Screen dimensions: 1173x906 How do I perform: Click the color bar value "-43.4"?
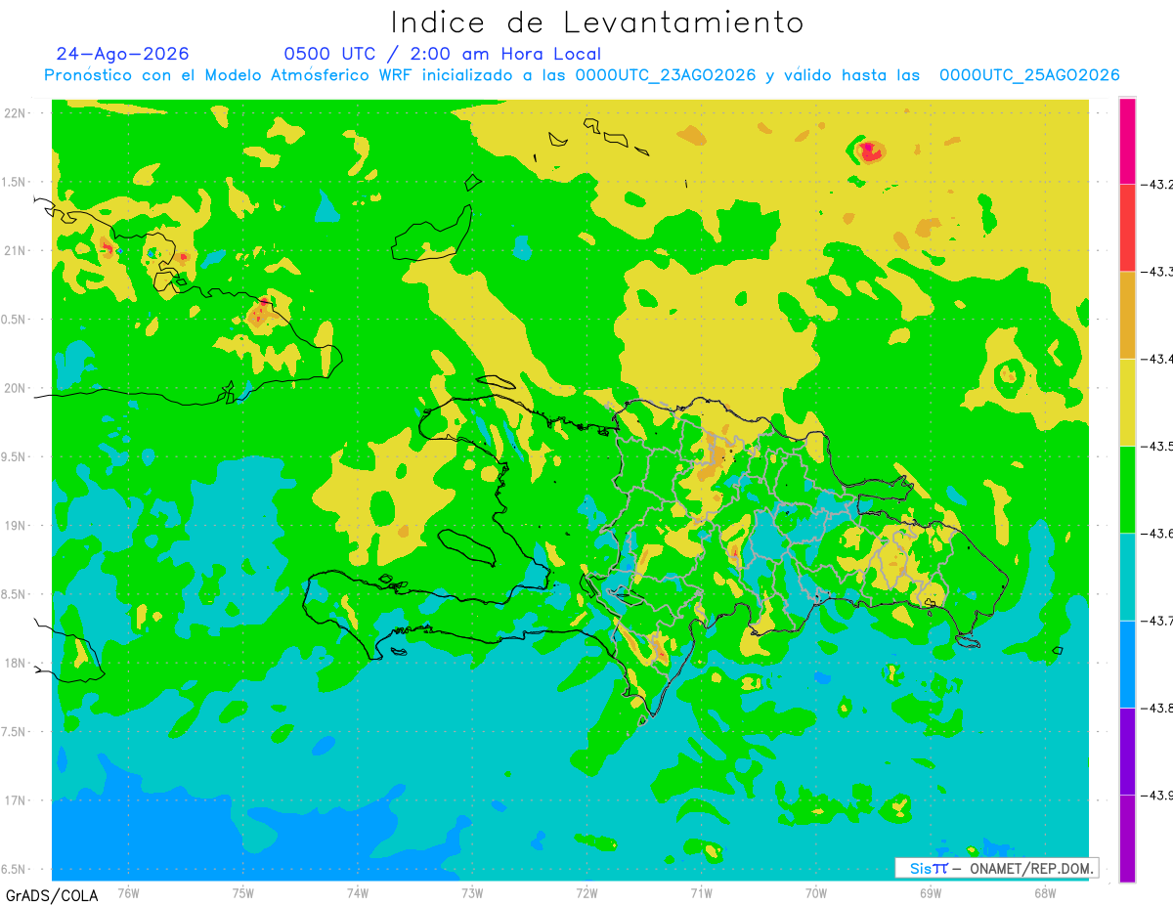pyautogui.click(x=1158, y=359)
